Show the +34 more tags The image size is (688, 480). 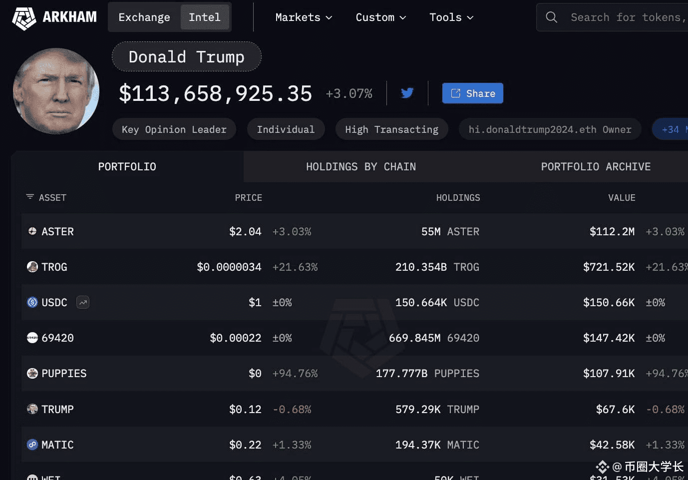(671, 129)
